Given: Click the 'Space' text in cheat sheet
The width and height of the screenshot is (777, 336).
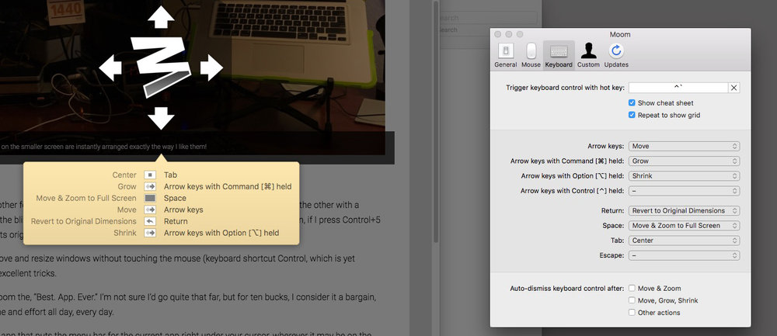Looking at the screenshot, I should click(x=175, y=198).
